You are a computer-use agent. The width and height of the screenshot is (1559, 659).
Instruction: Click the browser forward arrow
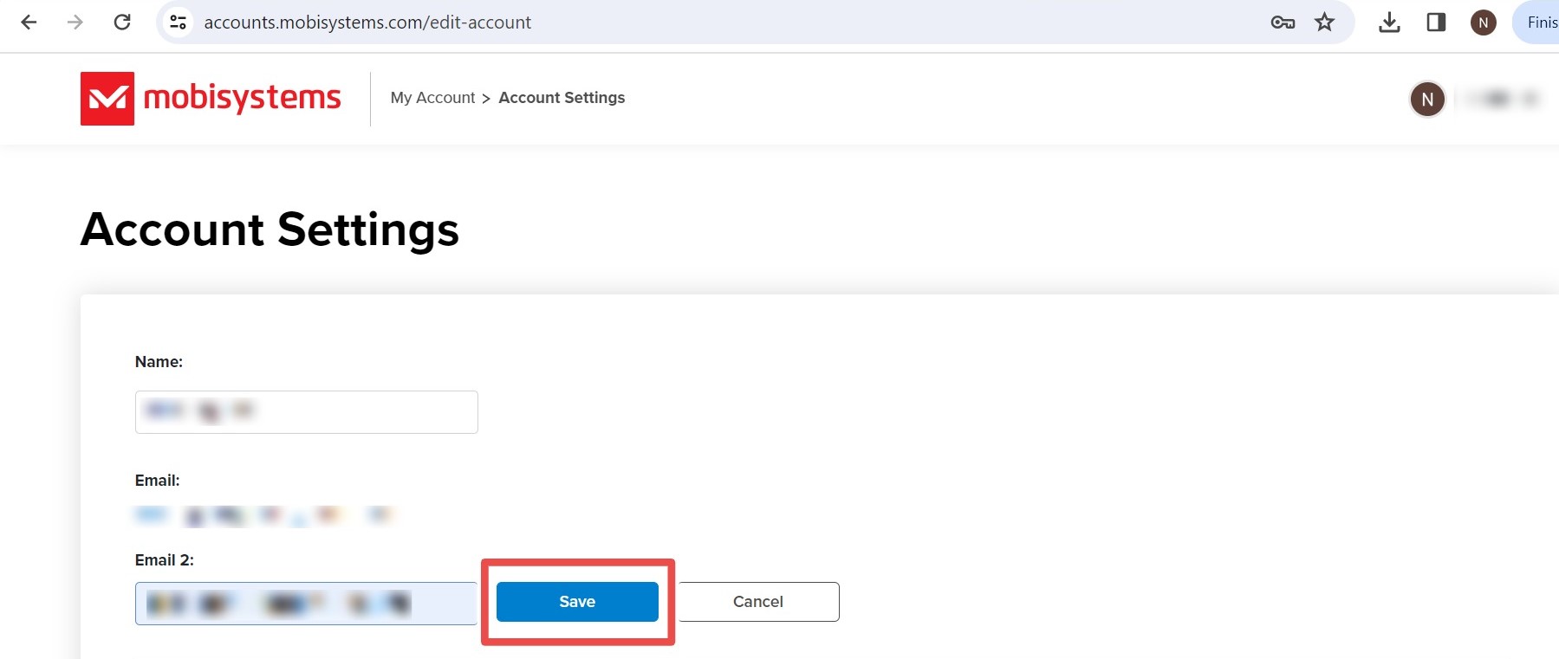(x=75, y=23)
